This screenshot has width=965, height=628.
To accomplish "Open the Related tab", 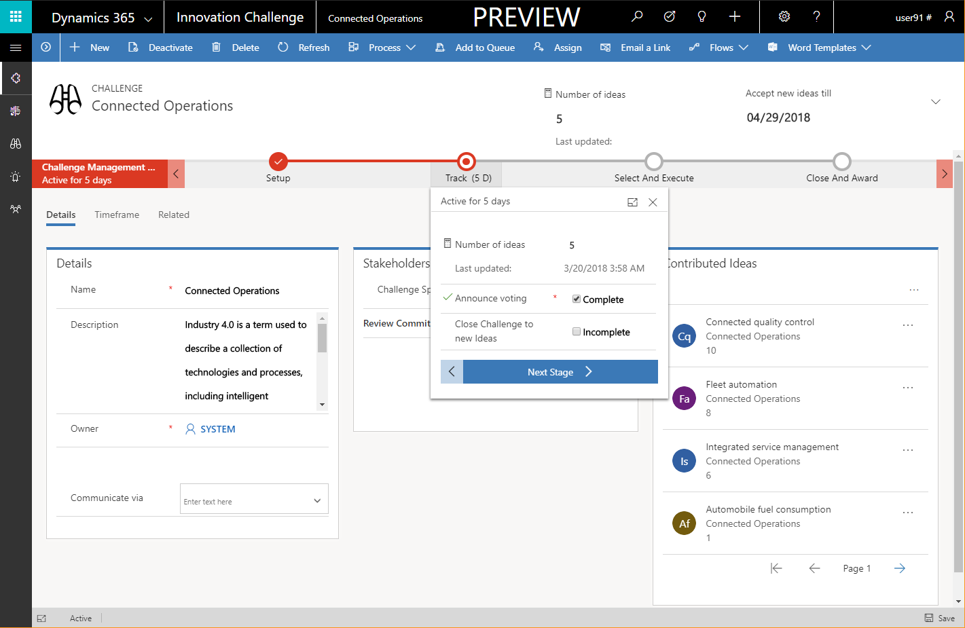I will tap(174, 215).
